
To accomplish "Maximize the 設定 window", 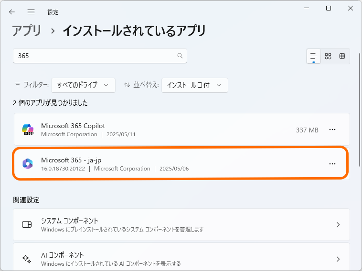I will coord(328,8).
